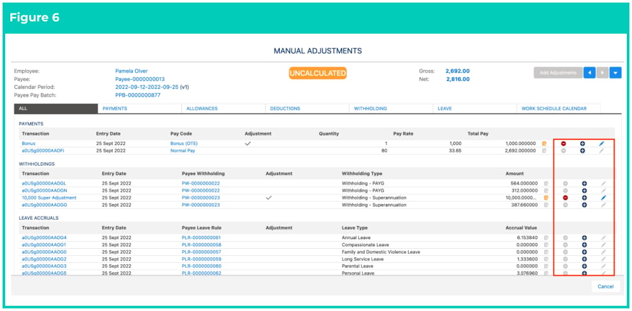Click plus icon on Family and Domestic Violence Leave
632x311 pixels.
point(584,252)
